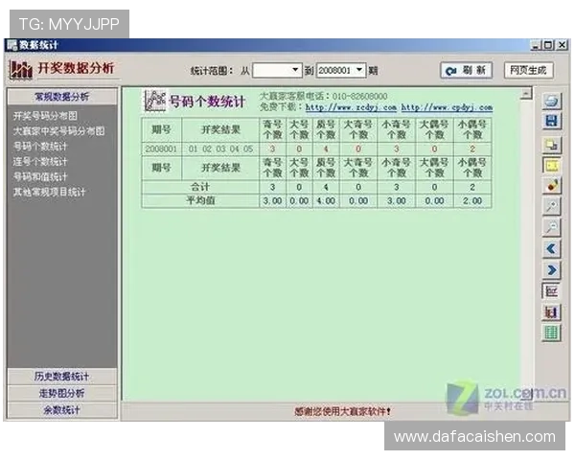Image resolution: width=575 pixels, height=460 pixels.
Task: Click the top 小偶号个数 column header
Action: click(472, 129)
